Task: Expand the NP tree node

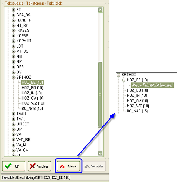Action: [x=13, y=62]
